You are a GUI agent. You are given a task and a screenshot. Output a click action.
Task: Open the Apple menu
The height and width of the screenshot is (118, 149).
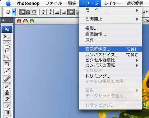click(x=8, y=3)
